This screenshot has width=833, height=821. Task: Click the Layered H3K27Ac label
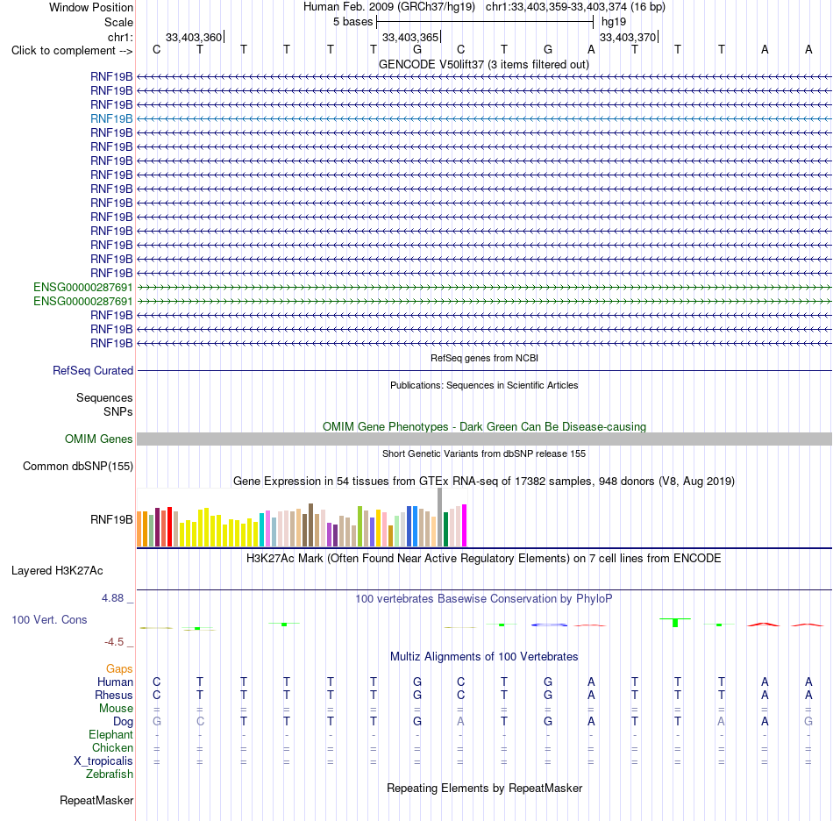tap(57, 571)
